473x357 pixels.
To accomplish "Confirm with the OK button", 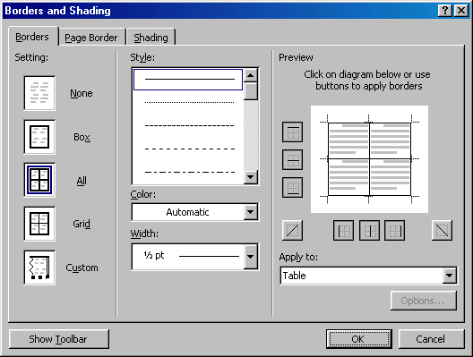I will click(359, 339).
